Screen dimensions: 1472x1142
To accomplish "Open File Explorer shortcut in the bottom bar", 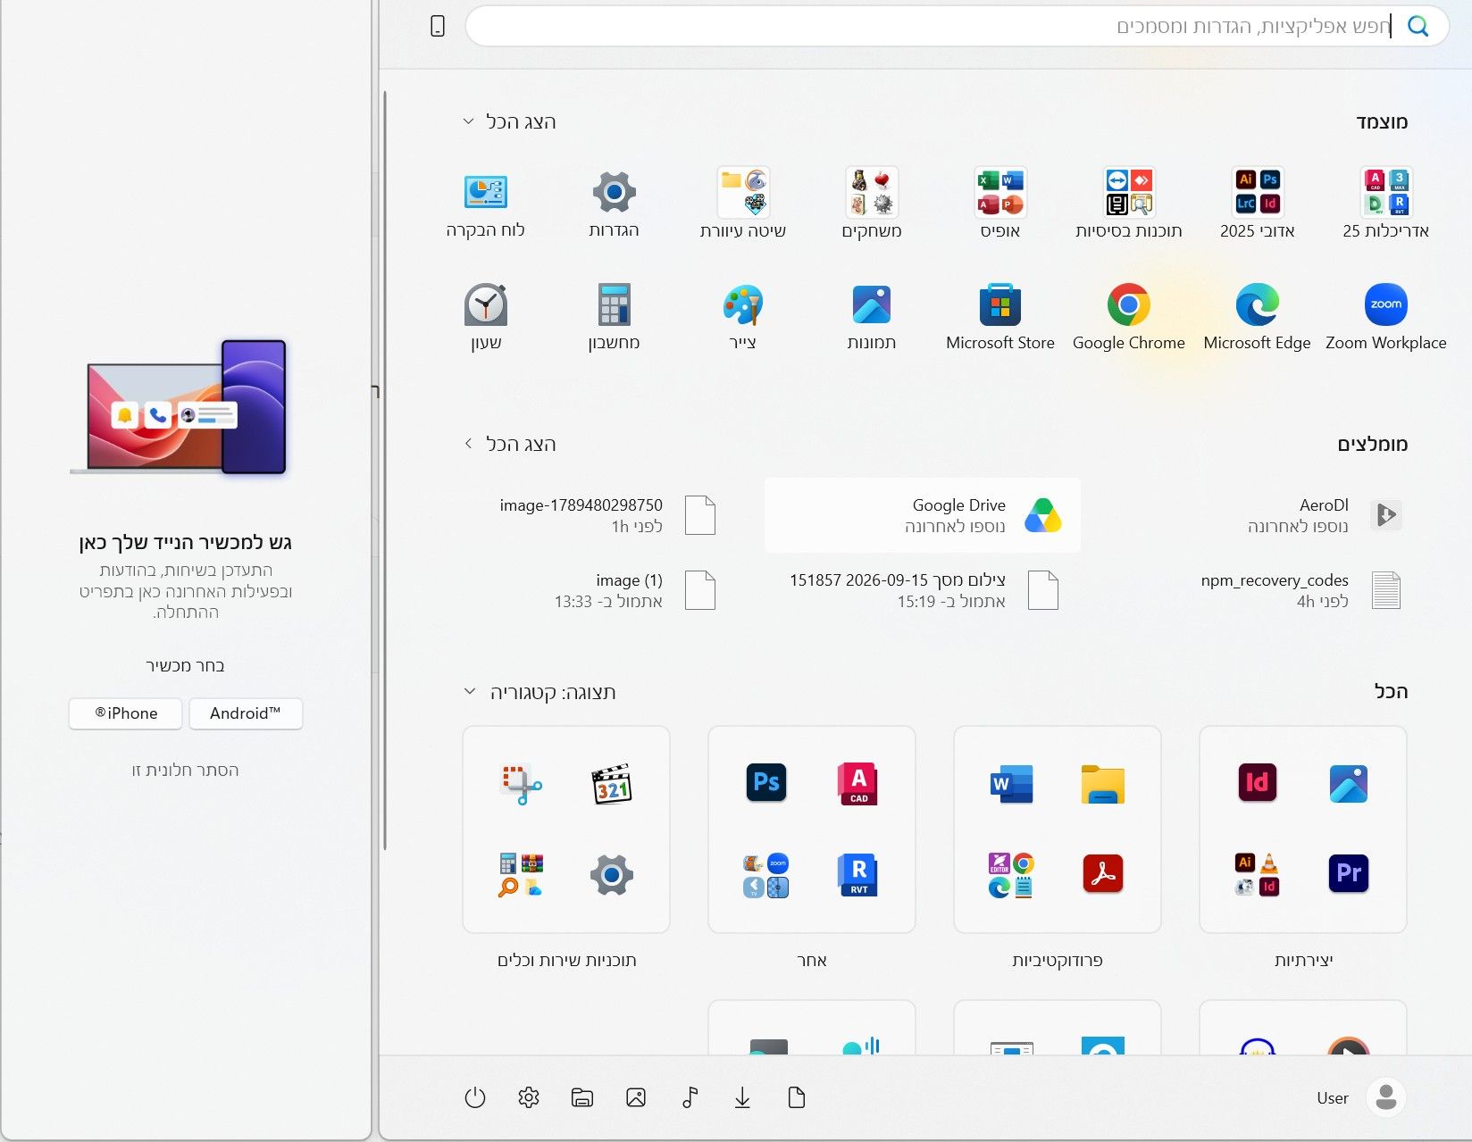I will 582,1097.
